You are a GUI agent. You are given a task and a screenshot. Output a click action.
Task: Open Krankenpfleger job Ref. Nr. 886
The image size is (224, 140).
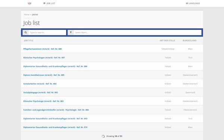(x=55, y=66)
